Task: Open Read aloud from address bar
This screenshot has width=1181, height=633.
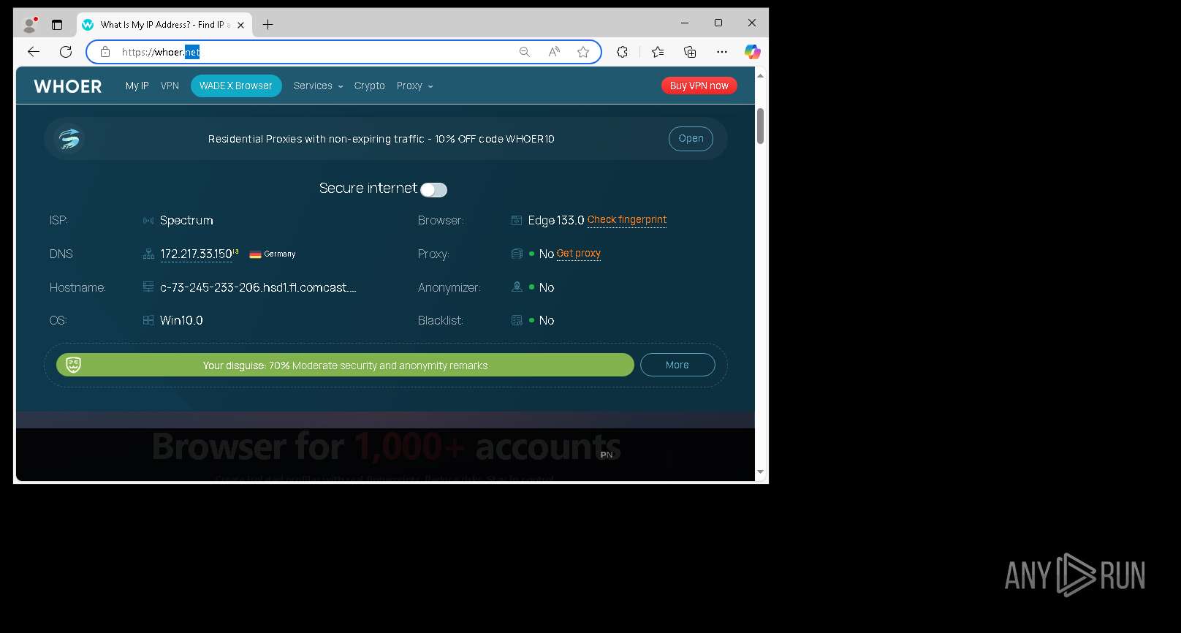Action: (554, 52)
